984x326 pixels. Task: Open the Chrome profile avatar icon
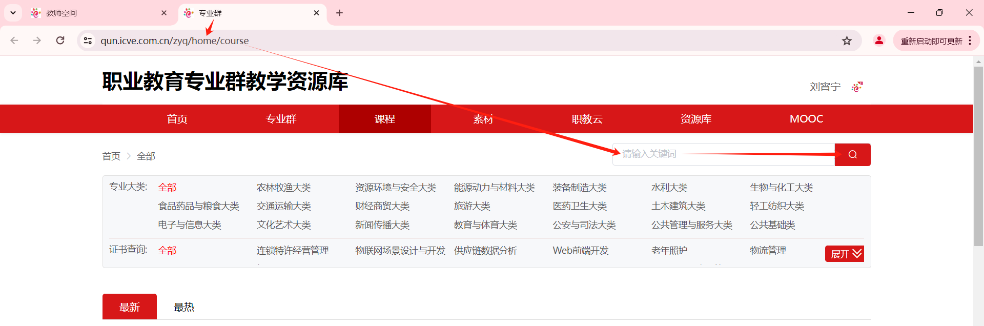[879, 40]
